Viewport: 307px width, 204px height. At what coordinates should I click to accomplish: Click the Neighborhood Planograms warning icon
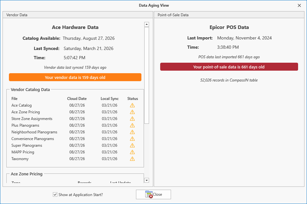[x=132, y=132]
